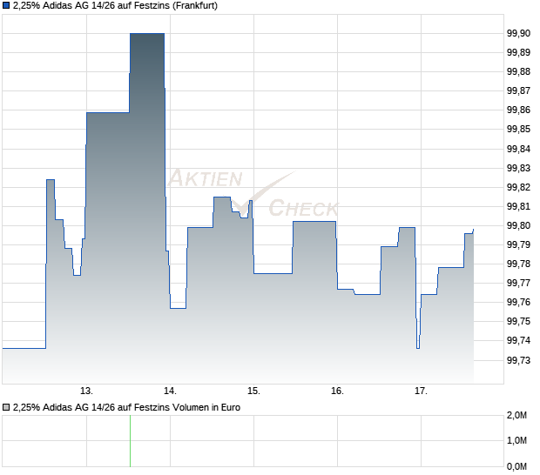
Task: Click the 99,82 price axis label
Action: tap(518, 187)
